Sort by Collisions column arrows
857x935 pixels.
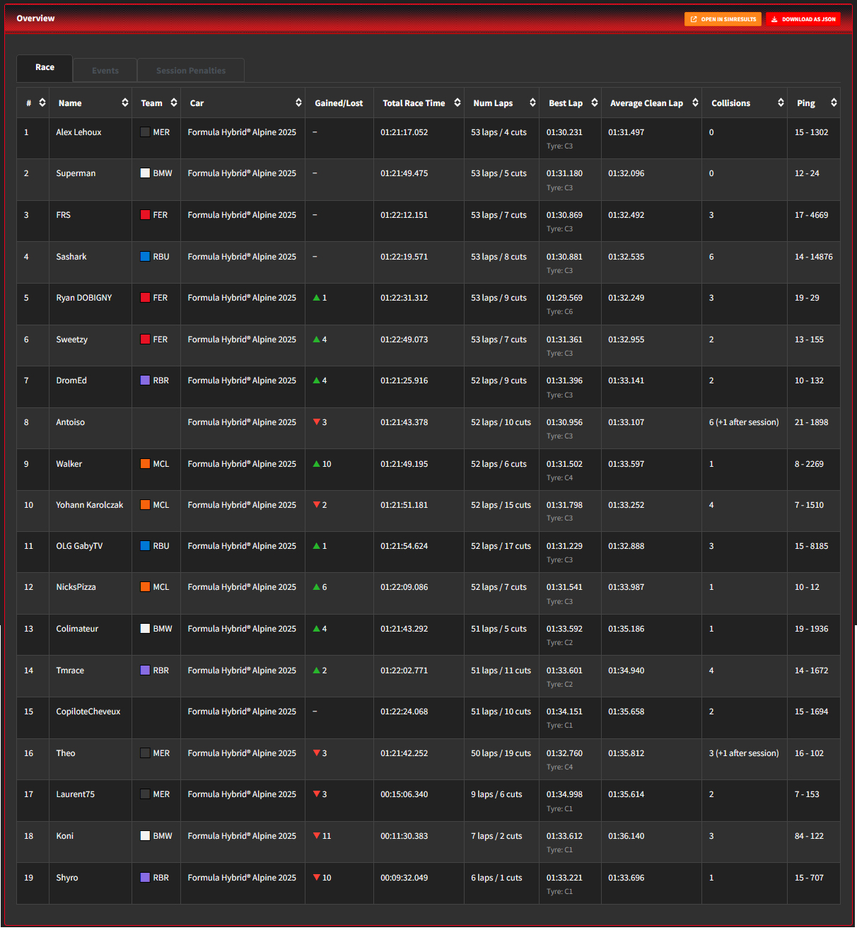point(781,103)
